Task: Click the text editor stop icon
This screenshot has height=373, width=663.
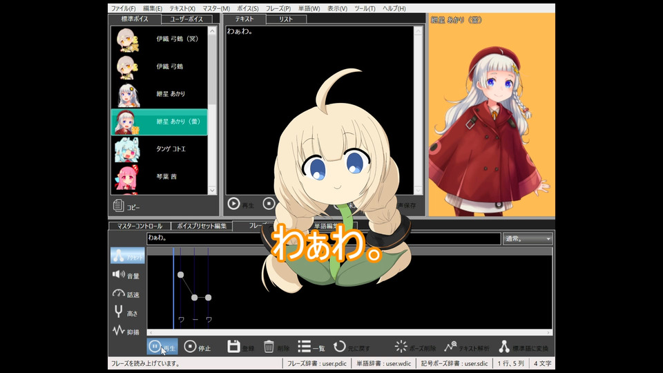Action: pos(269,204)
